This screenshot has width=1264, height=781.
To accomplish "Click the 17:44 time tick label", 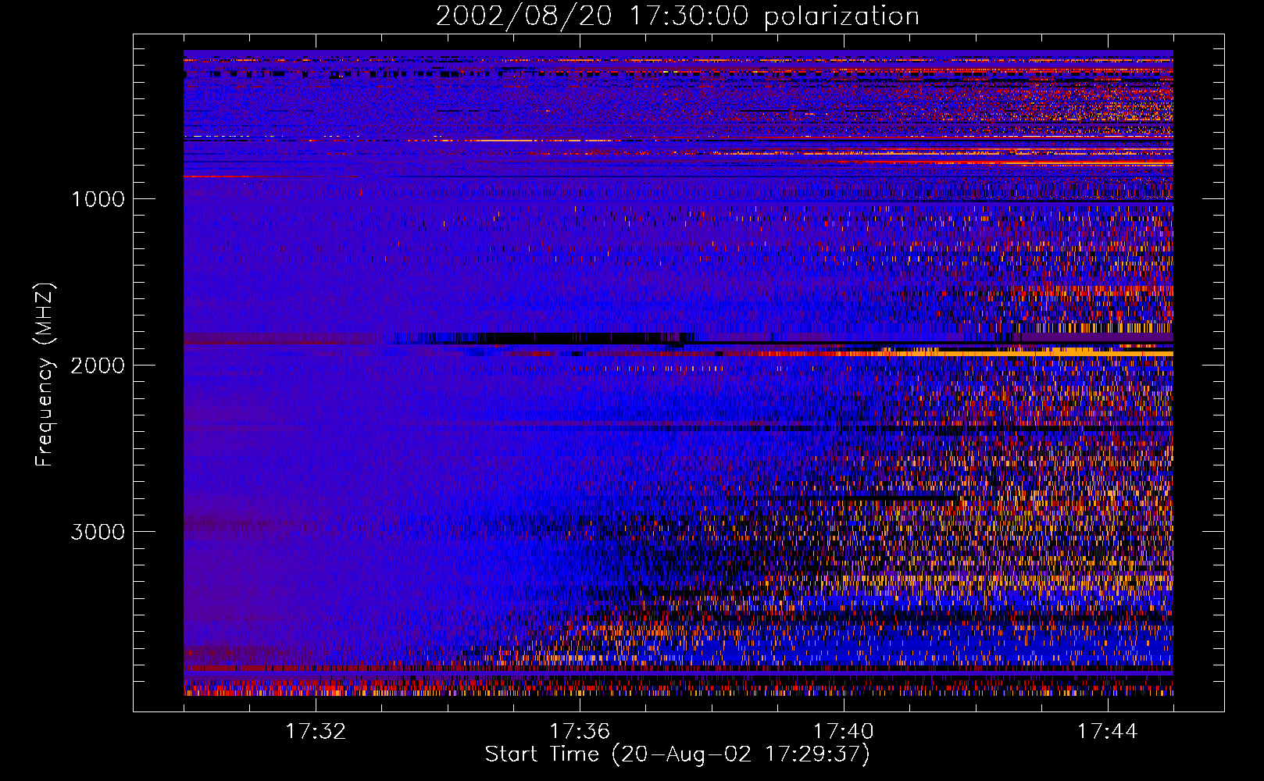I will pos(1108,732).
